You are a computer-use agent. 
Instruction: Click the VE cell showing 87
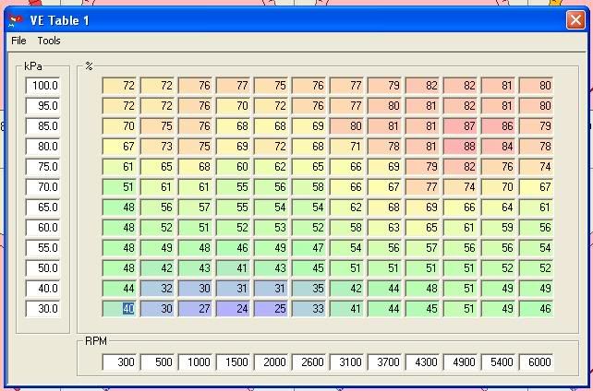coord(461,126)
